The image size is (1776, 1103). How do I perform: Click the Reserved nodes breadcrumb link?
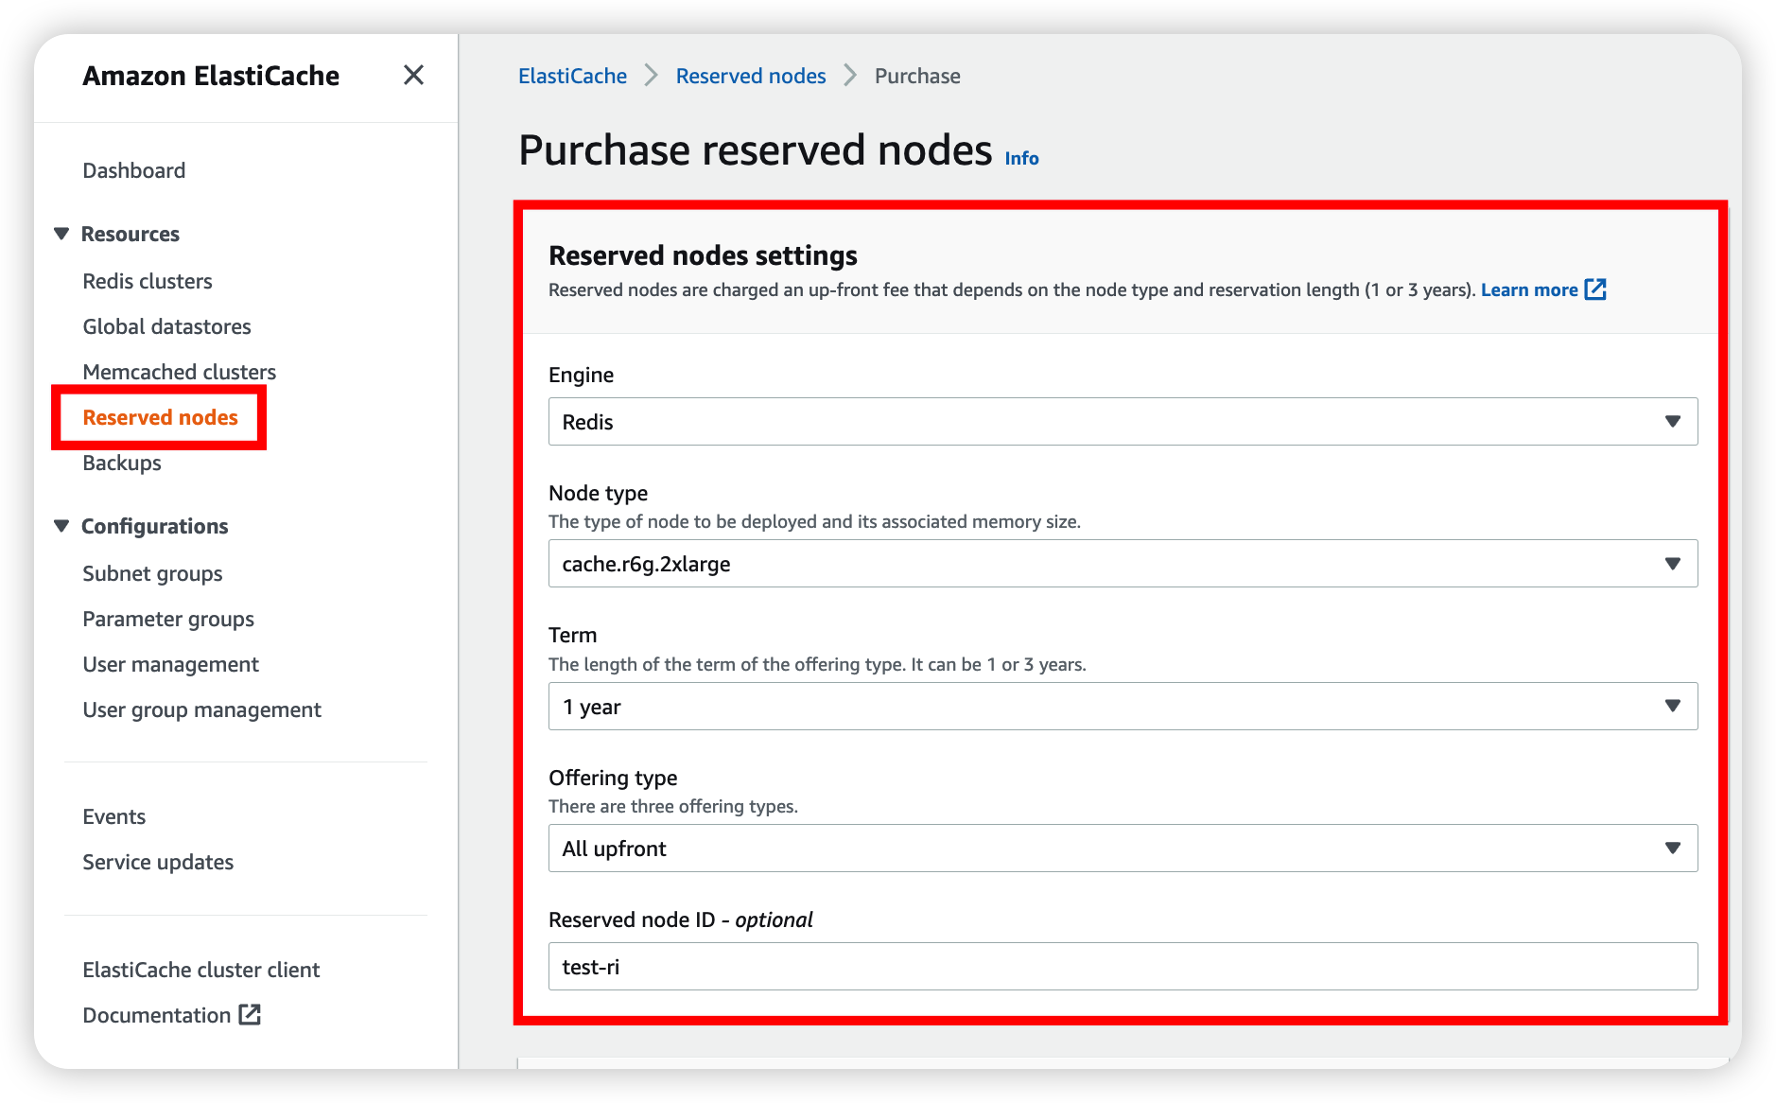[751, 76]
